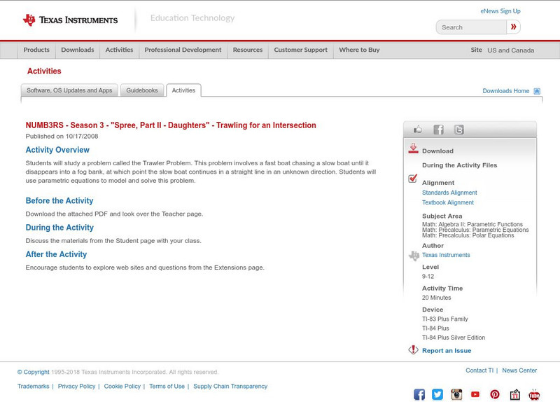Image resolution: width=560 pixels, height=402 pixels.
Task: Open the News Center link
Action: click(x=519, y=370)
